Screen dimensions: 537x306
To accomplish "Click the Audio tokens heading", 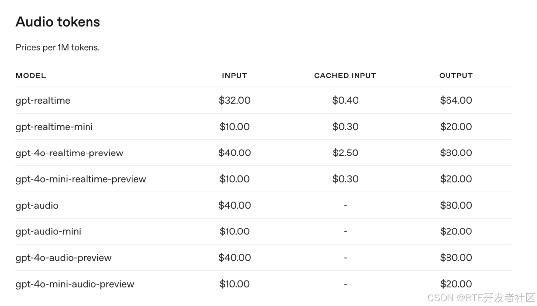I will 58,22.
